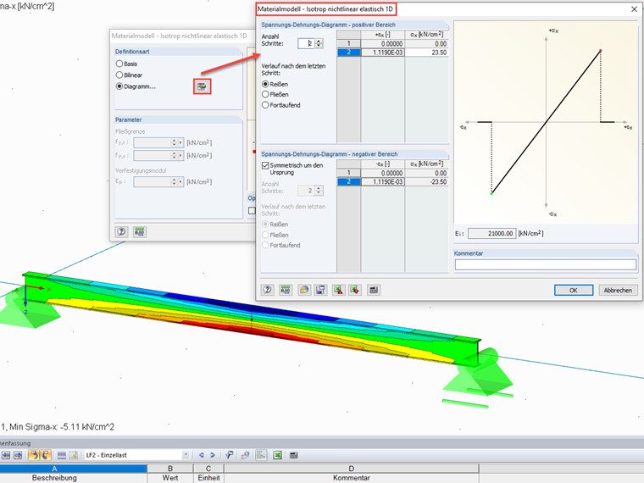This screenshot has height=483, width=644.
Task: Click Abbrechen to cancel the dialog
Action: click(618, 290)
